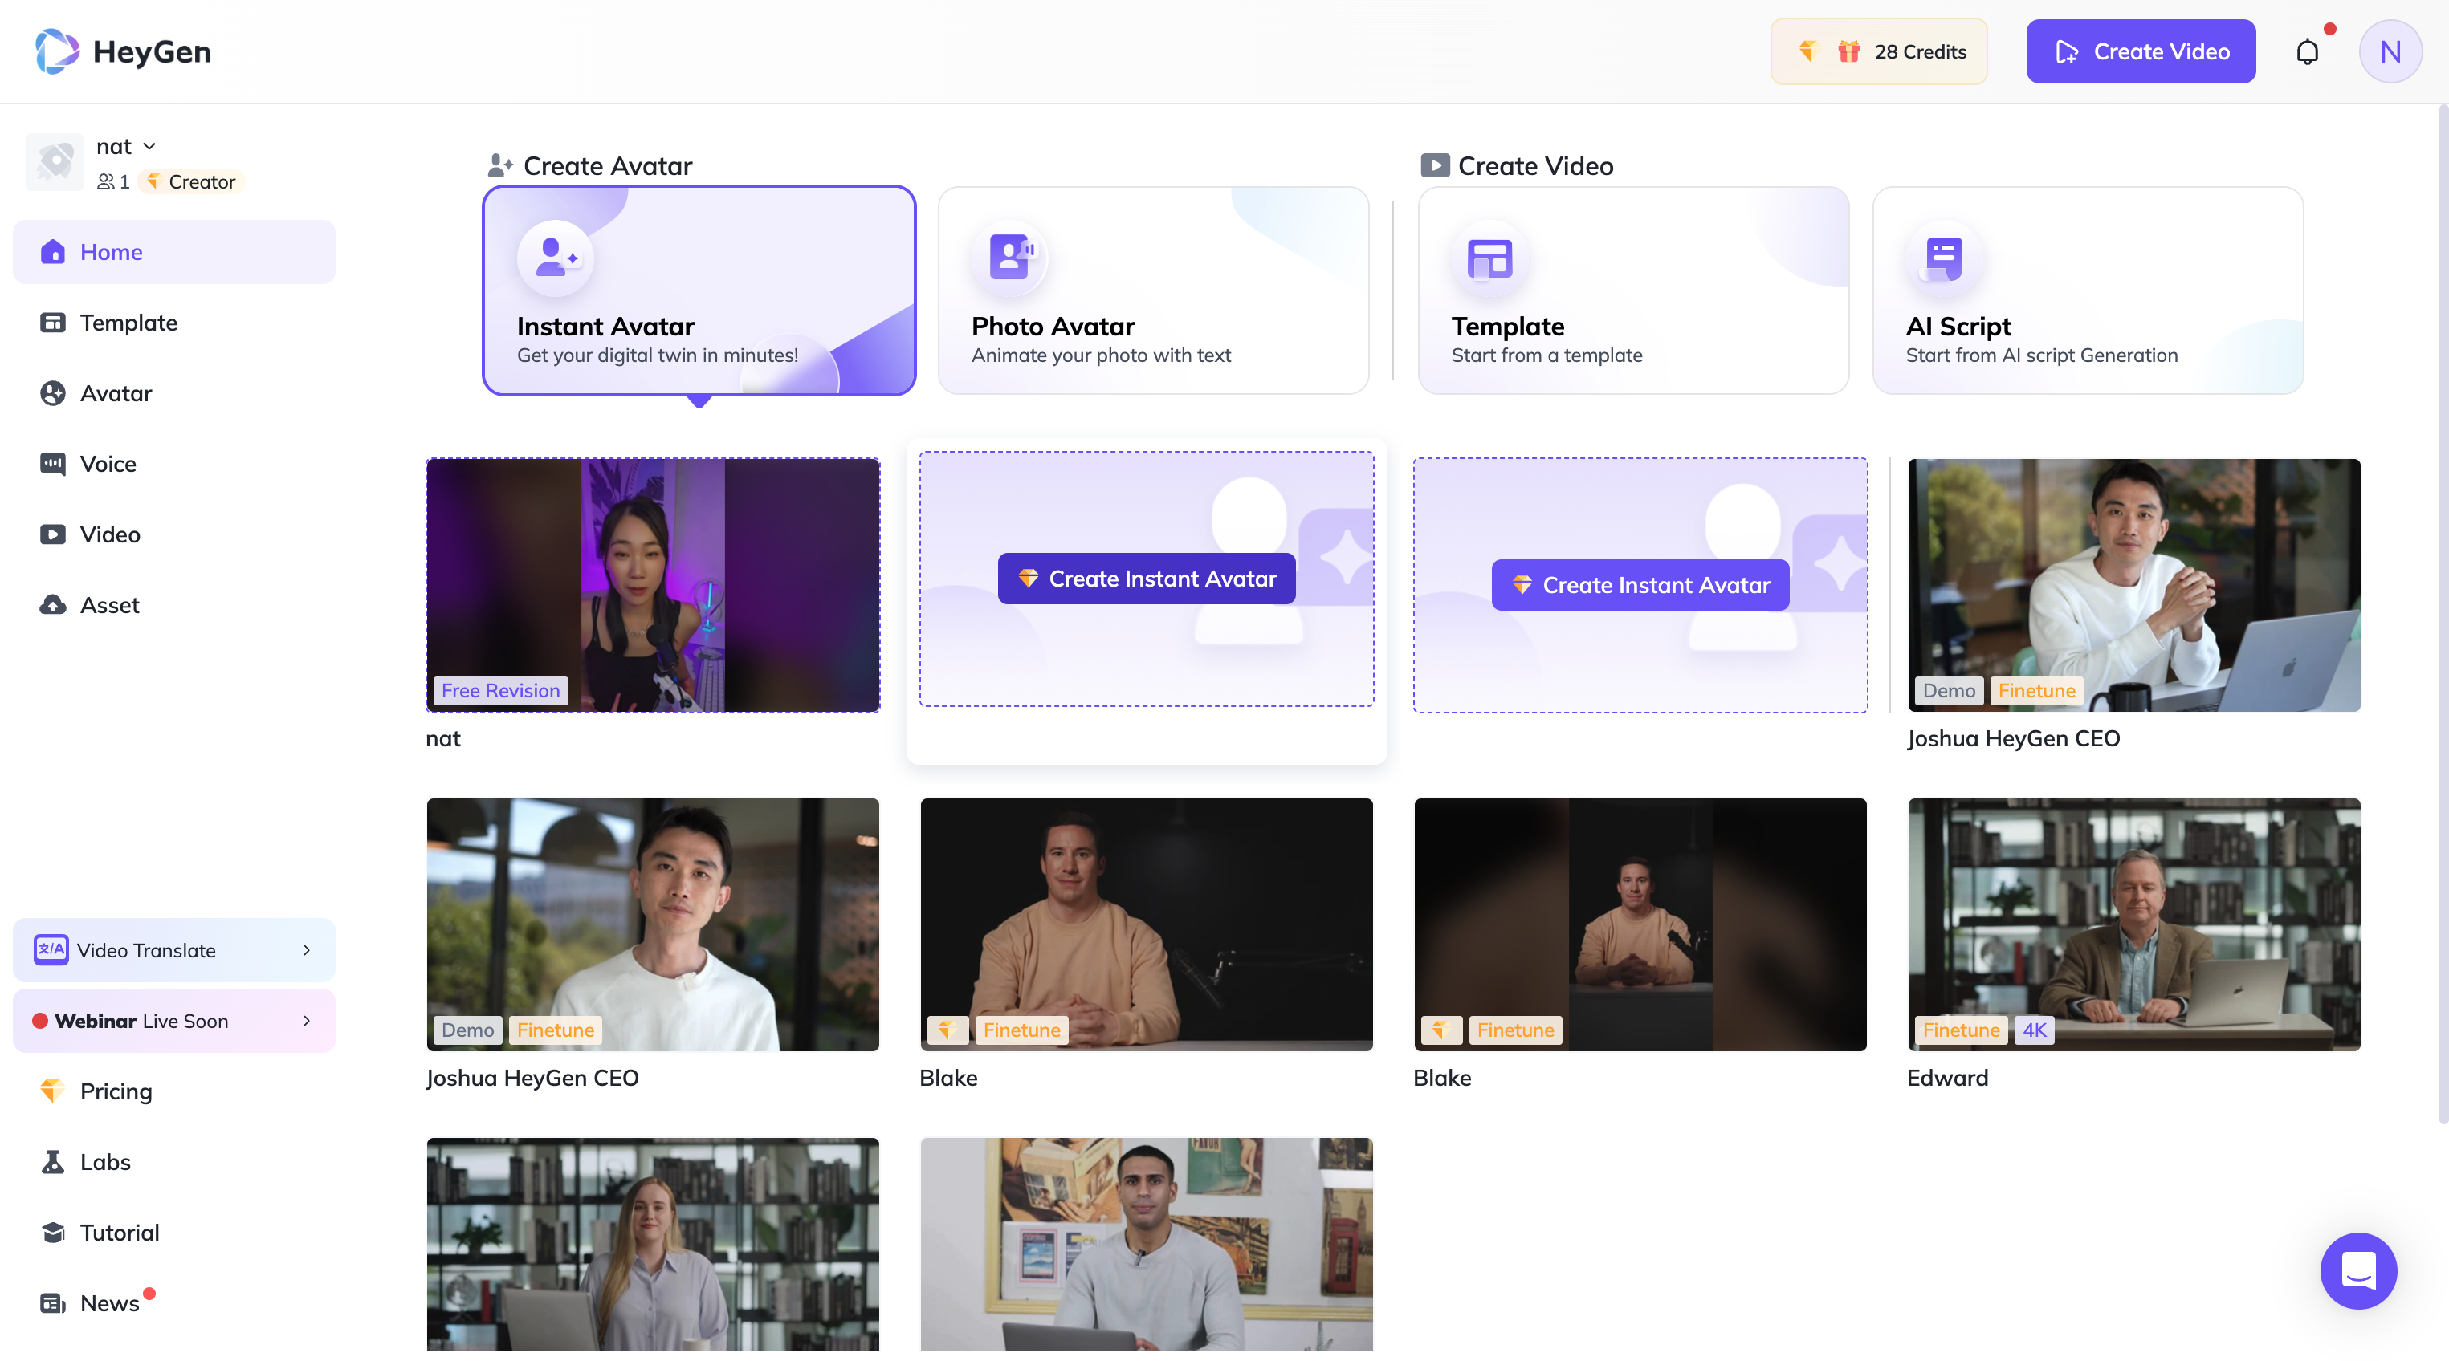Click the Free Revision tag on nat
This screenshot has height=1361, width=2449.
(500, 691)
